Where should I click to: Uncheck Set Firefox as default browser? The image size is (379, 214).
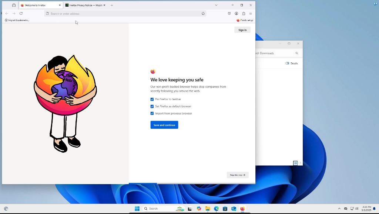click(x=152, y=106)
